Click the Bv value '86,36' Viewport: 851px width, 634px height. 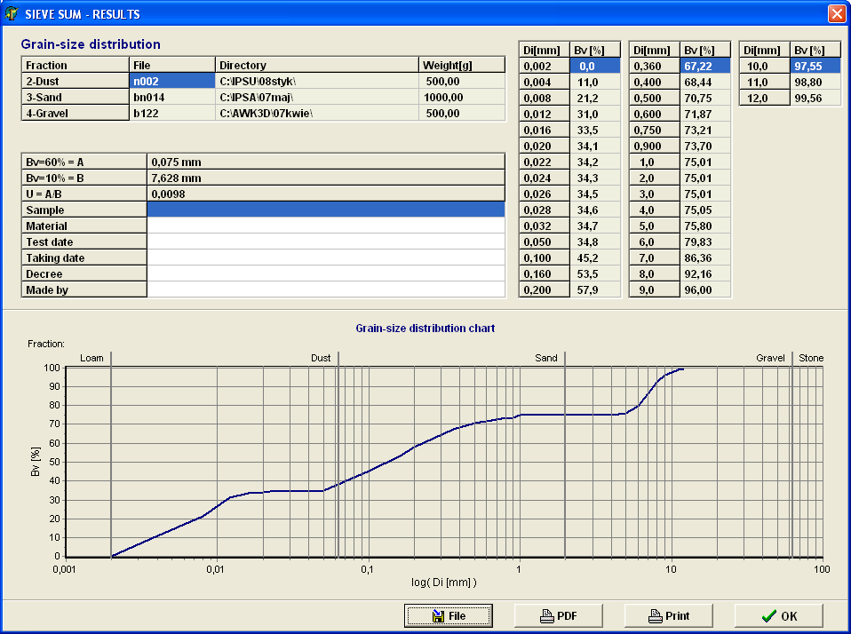[705, 258]
